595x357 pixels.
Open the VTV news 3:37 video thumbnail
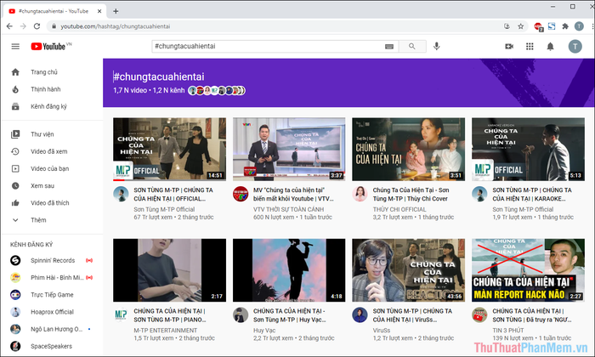point(289,149)
